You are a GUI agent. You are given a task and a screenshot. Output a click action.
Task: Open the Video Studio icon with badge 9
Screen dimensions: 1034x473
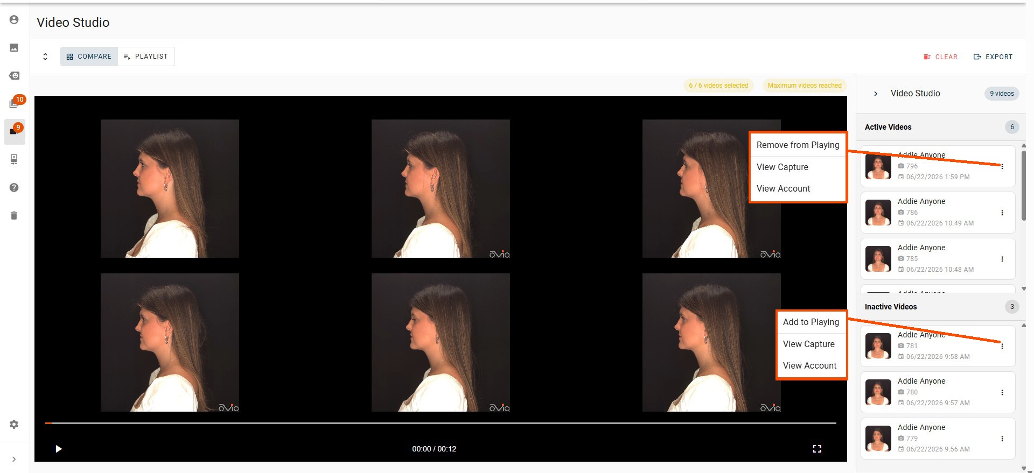point(15,132)
